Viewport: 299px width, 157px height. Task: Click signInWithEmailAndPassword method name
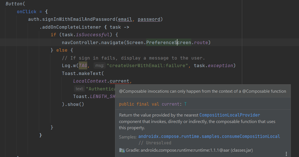click(78, 19)
